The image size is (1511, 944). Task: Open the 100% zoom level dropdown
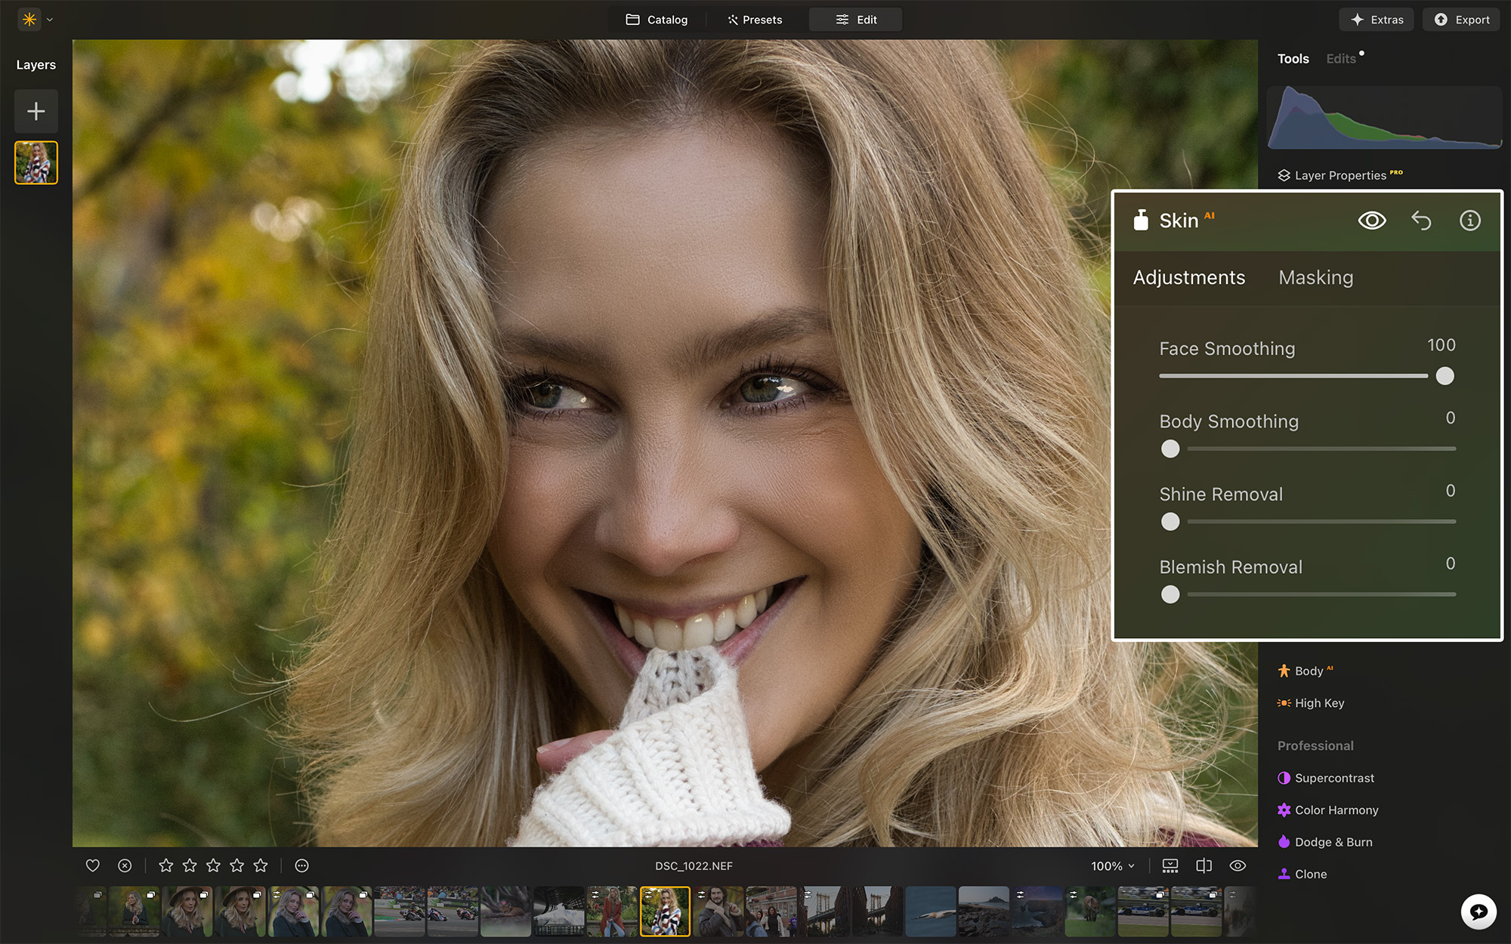[1111, 866]
